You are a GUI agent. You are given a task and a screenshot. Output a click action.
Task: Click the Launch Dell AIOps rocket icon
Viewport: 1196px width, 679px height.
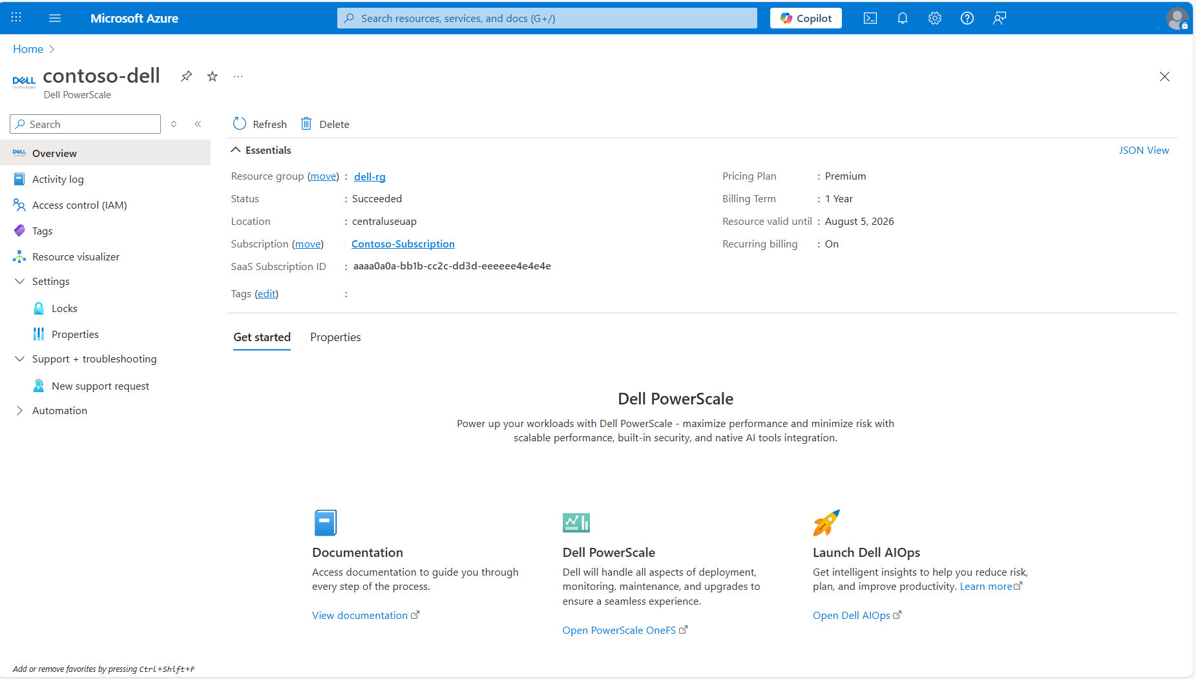click(826, 523)
